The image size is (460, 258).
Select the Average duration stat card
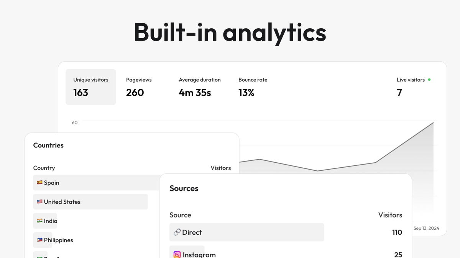click(x=199, y=87)
